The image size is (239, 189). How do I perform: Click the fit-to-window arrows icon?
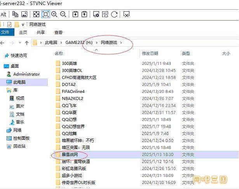click(x=36, y=14)
